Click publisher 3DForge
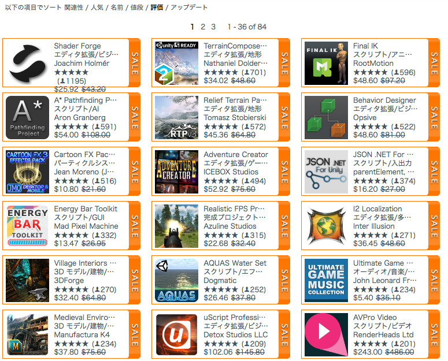Viewport: 448px width, 361px height. coord(69,281)
